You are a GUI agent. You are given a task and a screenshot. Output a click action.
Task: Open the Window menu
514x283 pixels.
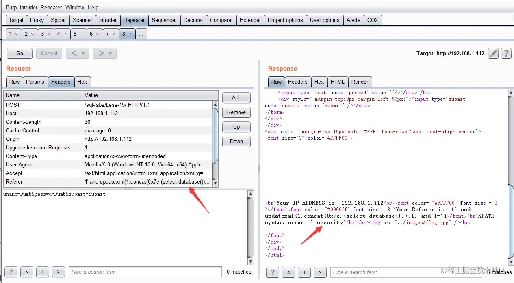click(75, 7)
